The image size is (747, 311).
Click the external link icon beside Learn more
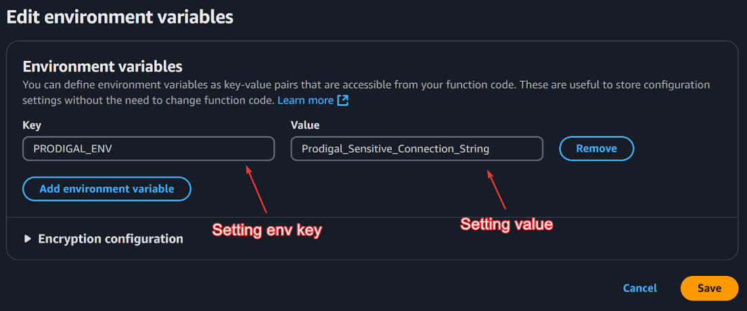[x=343, y=100]
